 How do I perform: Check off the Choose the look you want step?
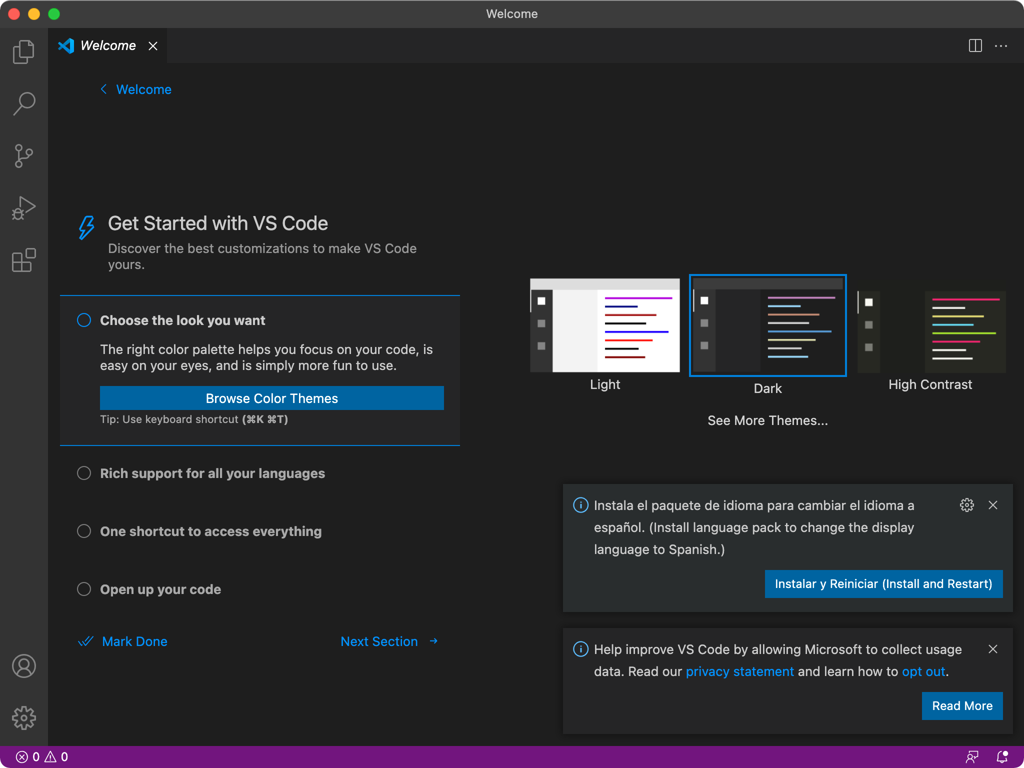(x=84, y=320)
